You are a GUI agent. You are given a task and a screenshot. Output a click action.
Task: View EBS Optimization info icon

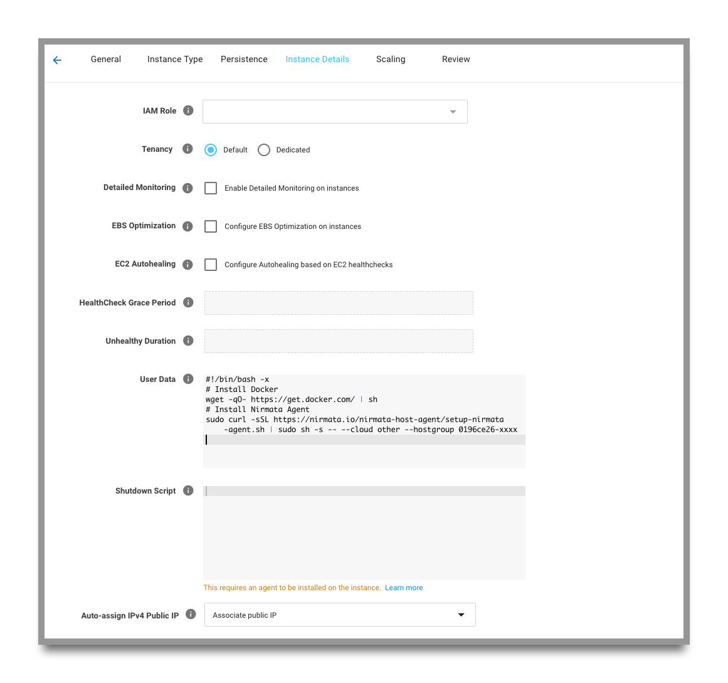click(187, 226)
